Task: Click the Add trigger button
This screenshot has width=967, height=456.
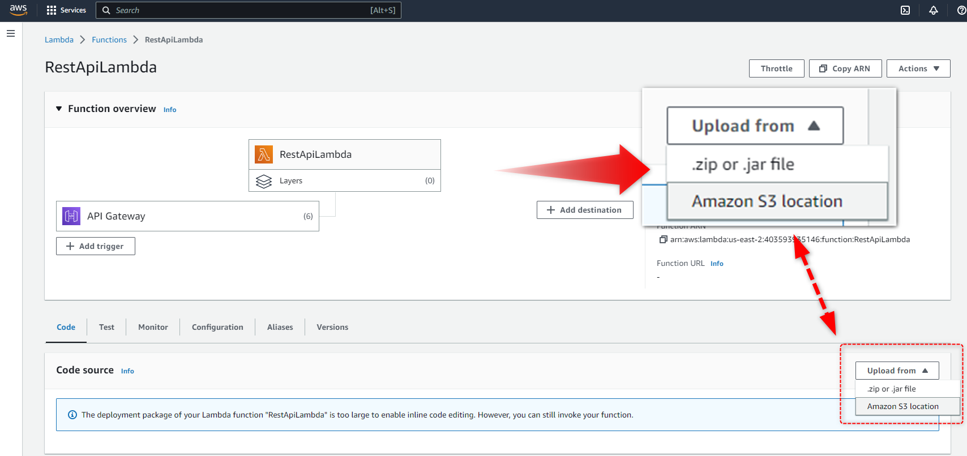Action: coord(96,246)
